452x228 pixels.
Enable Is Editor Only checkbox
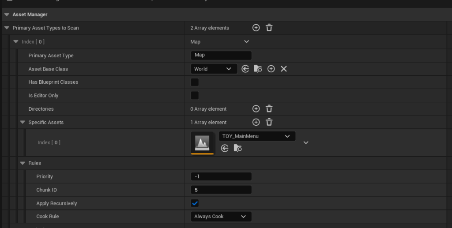tap(194, 95)
